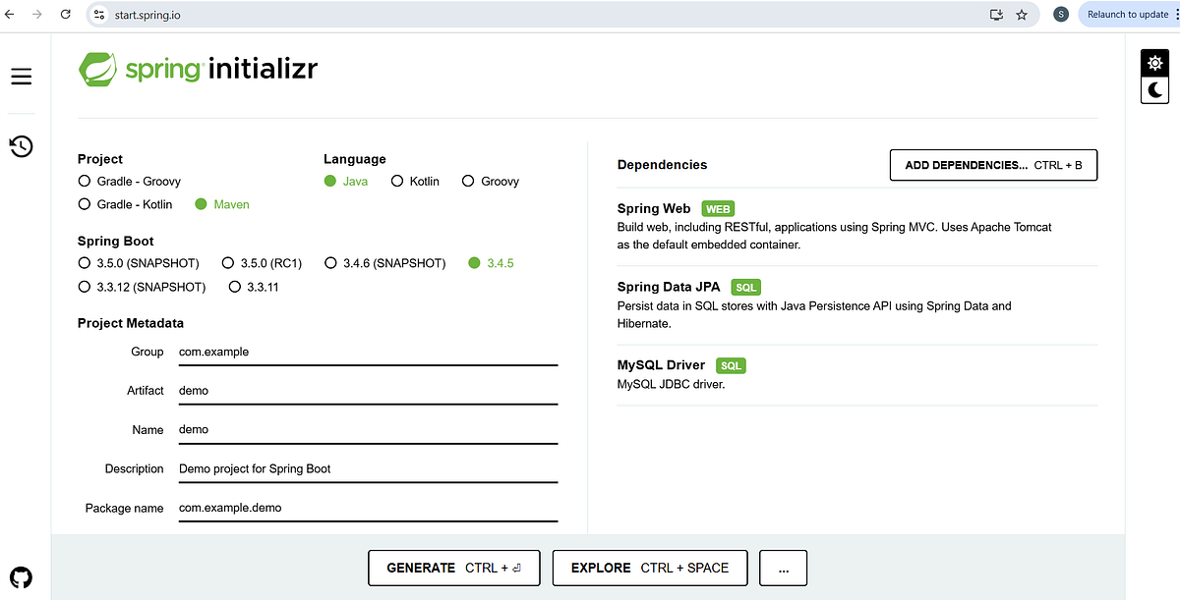Open the more options ellipsis button
Viewport: 1180px width, 600px height.
(784, 568)
